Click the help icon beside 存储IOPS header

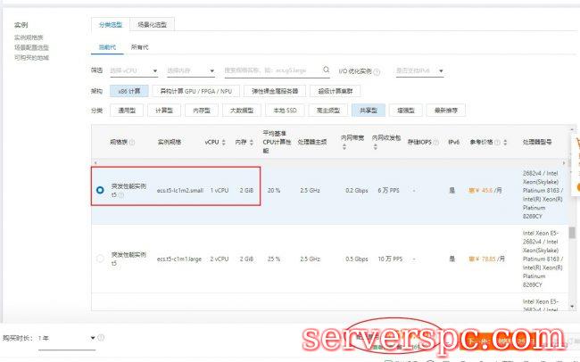point(436,142)
